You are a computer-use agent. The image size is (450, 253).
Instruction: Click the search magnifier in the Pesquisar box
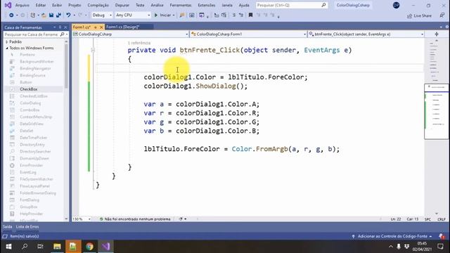pyautogui.click(x=323, y=5)
